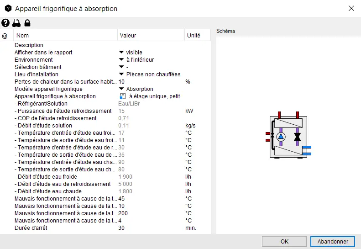Edit the Pertes de chaleur value 10
Screen dimensions: 361x249
(151, 82)
